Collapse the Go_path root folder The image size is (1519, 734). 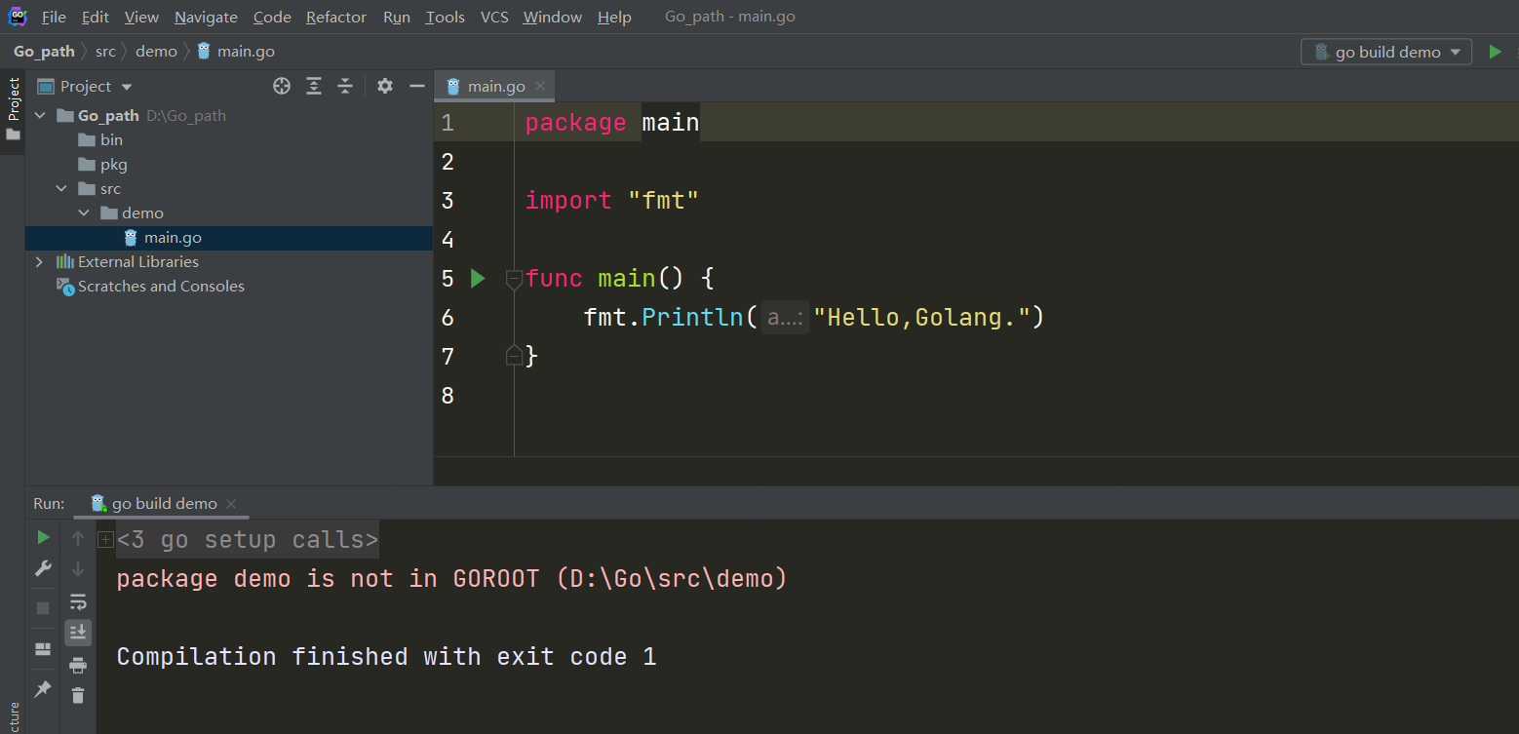pyautogui.click(x=40, y=115)
